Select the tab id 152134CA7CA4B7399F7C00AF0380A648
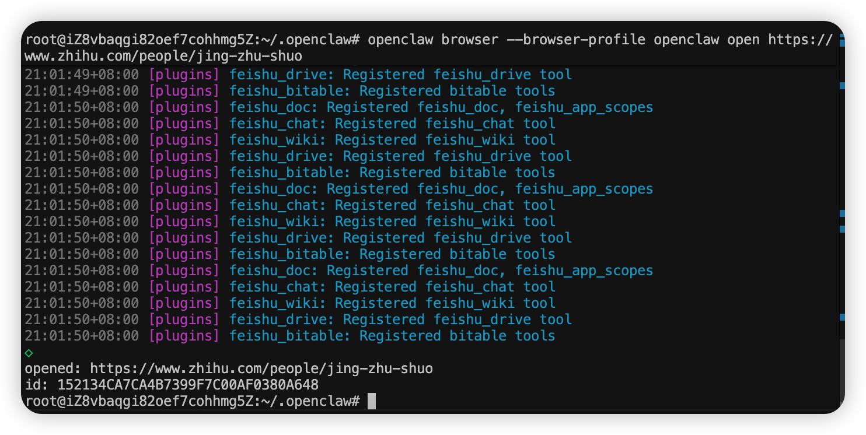 click(x=187, y=385)
